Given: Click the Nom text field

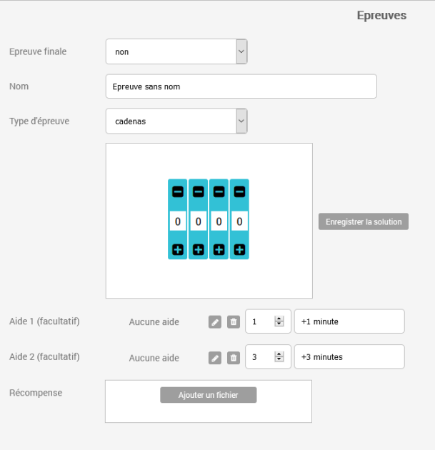Looking at the screenshot, I should pyautogui.click(x=241, y=86).
